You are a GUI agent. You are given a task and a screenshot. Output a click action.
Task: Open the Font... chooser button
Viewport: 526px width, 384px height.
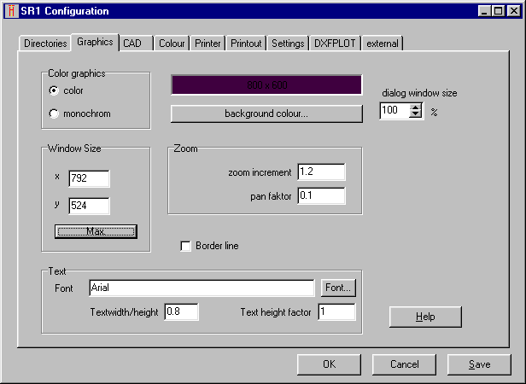click(x=338, y=288)
